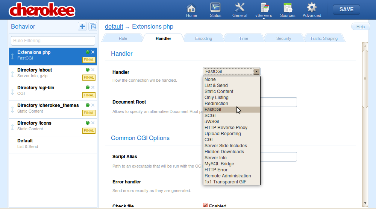Toggle active state of Extensions php rule
376x209 pixels.
(88, 52)
